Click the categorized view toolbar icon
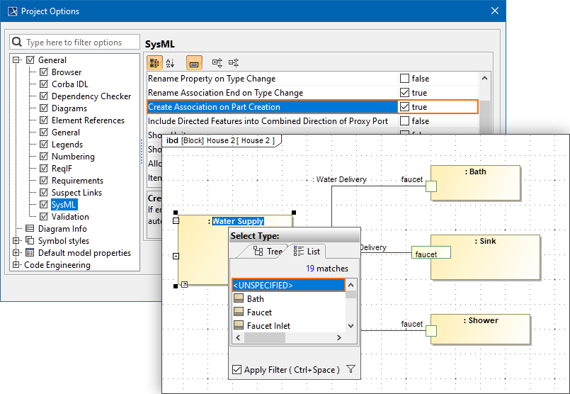This screenshot has width=570, height=394. click(x=154, y=63)
